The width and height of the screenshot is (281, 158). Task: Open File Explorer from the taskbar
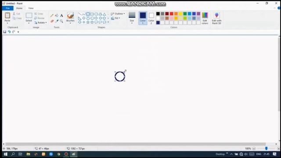[x=28, y=154]
